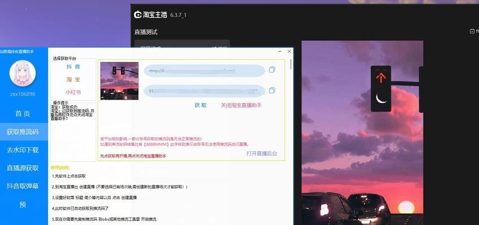Click the 操作提示 log text box
Viewport: 479px width, 225px height.
(x=73, y=132)
